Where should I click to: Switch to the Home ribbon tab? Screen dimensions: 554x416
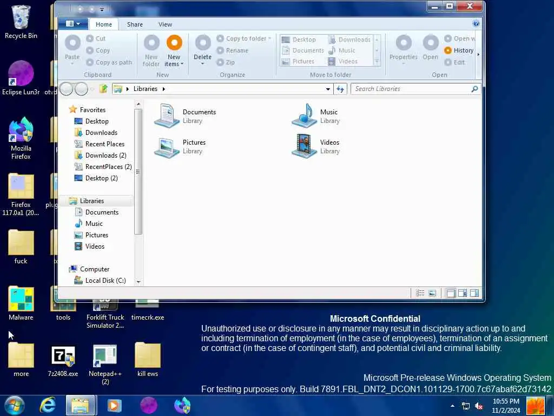coord(103,24)
